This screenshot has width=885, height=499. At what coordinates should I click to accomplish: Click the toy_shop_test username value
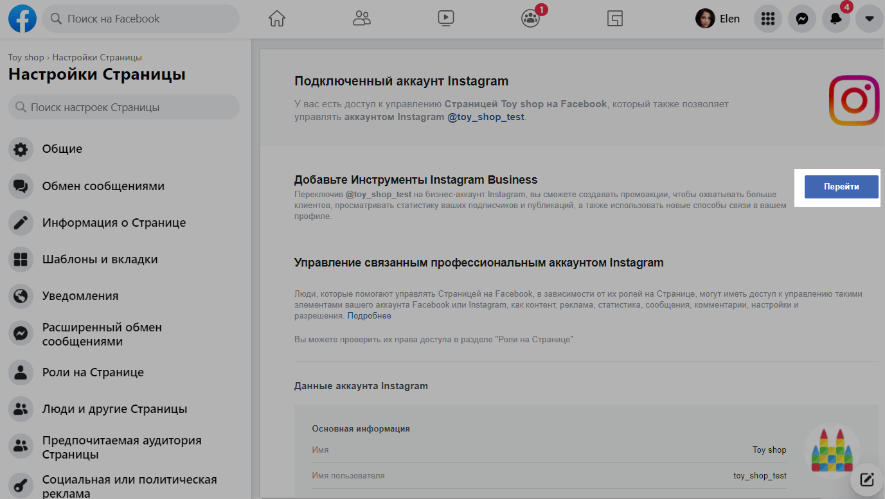(760, 476)
